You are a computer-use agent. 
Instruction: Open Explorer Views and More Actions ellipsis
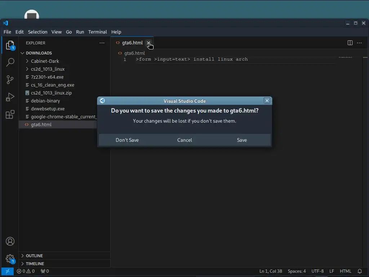(102, 43)
